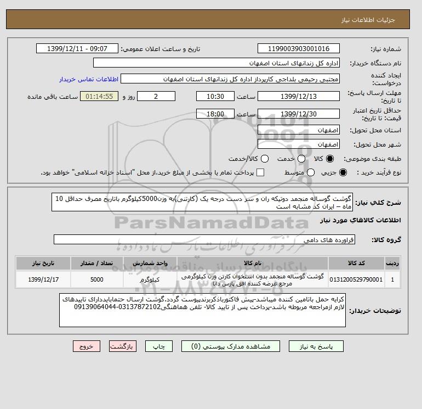This screenshot has height=409, width=422.
Task: Click the جزئیات اطلاعات نیاز header title
Action: (368, 20)
